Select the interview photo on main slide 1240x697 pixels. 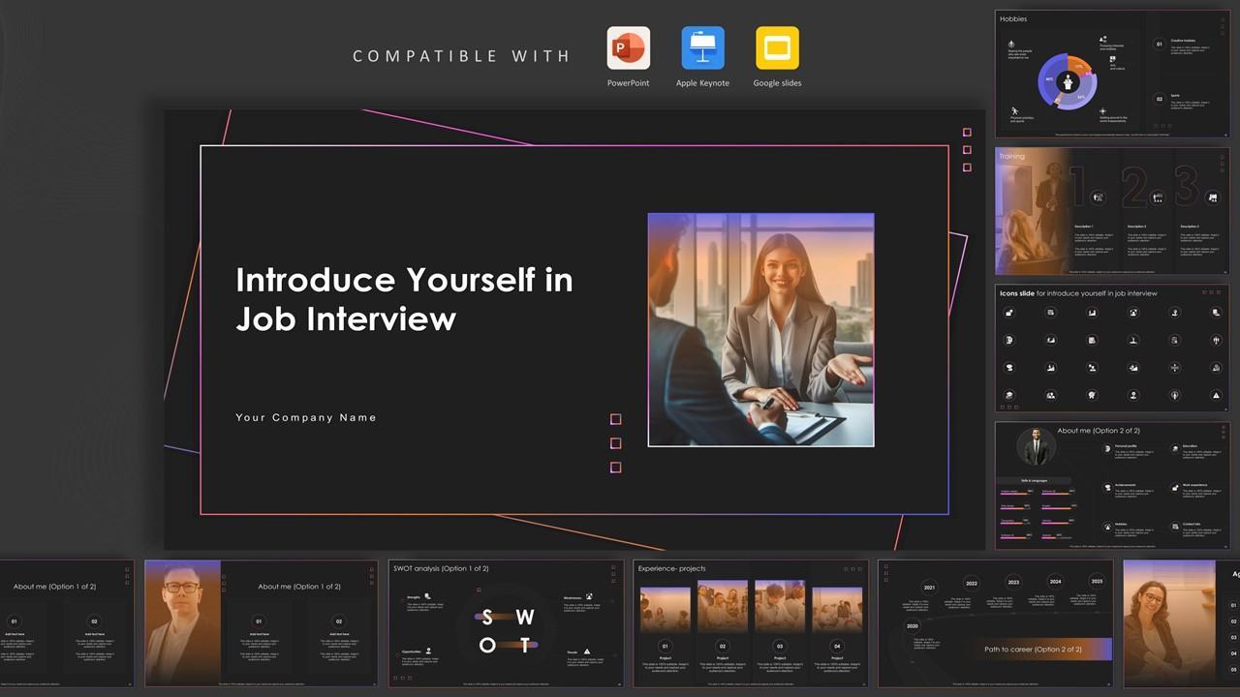pyautogui.click(x=760, y=330)
